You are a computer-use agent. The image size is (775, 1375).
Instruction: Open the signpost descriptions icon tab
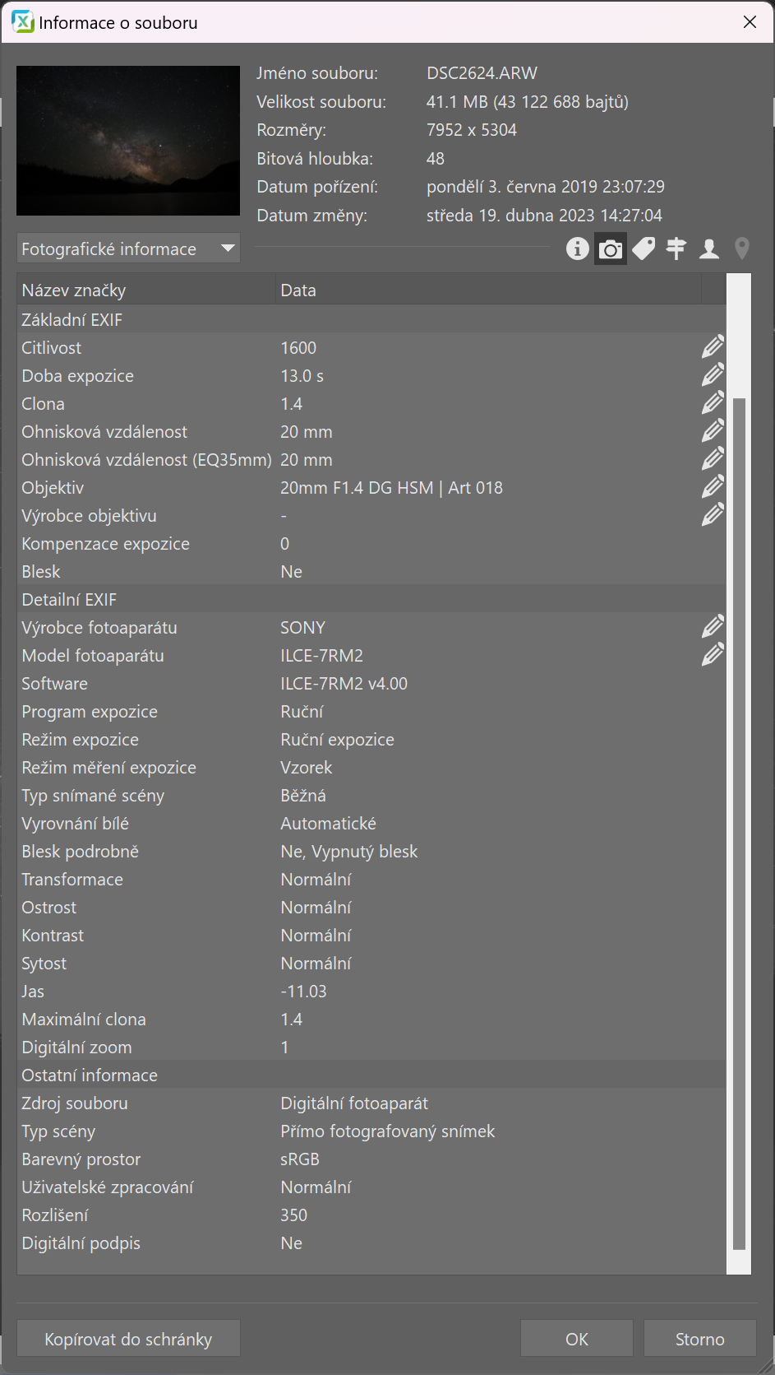click(x=676, y=249)
